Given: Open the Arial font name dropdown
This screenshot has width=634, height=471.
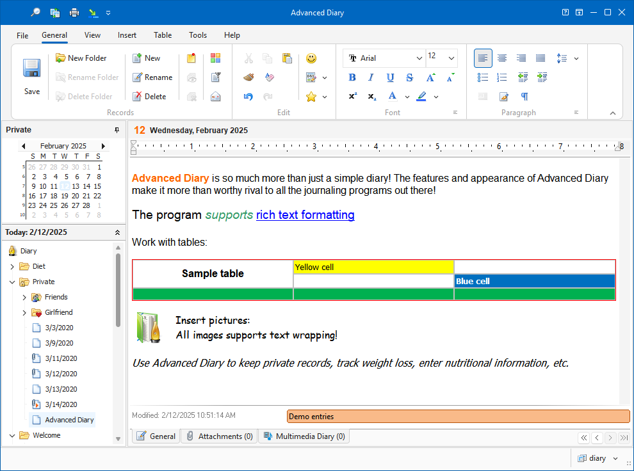Looking at the screenshot, I should (419, 58).
